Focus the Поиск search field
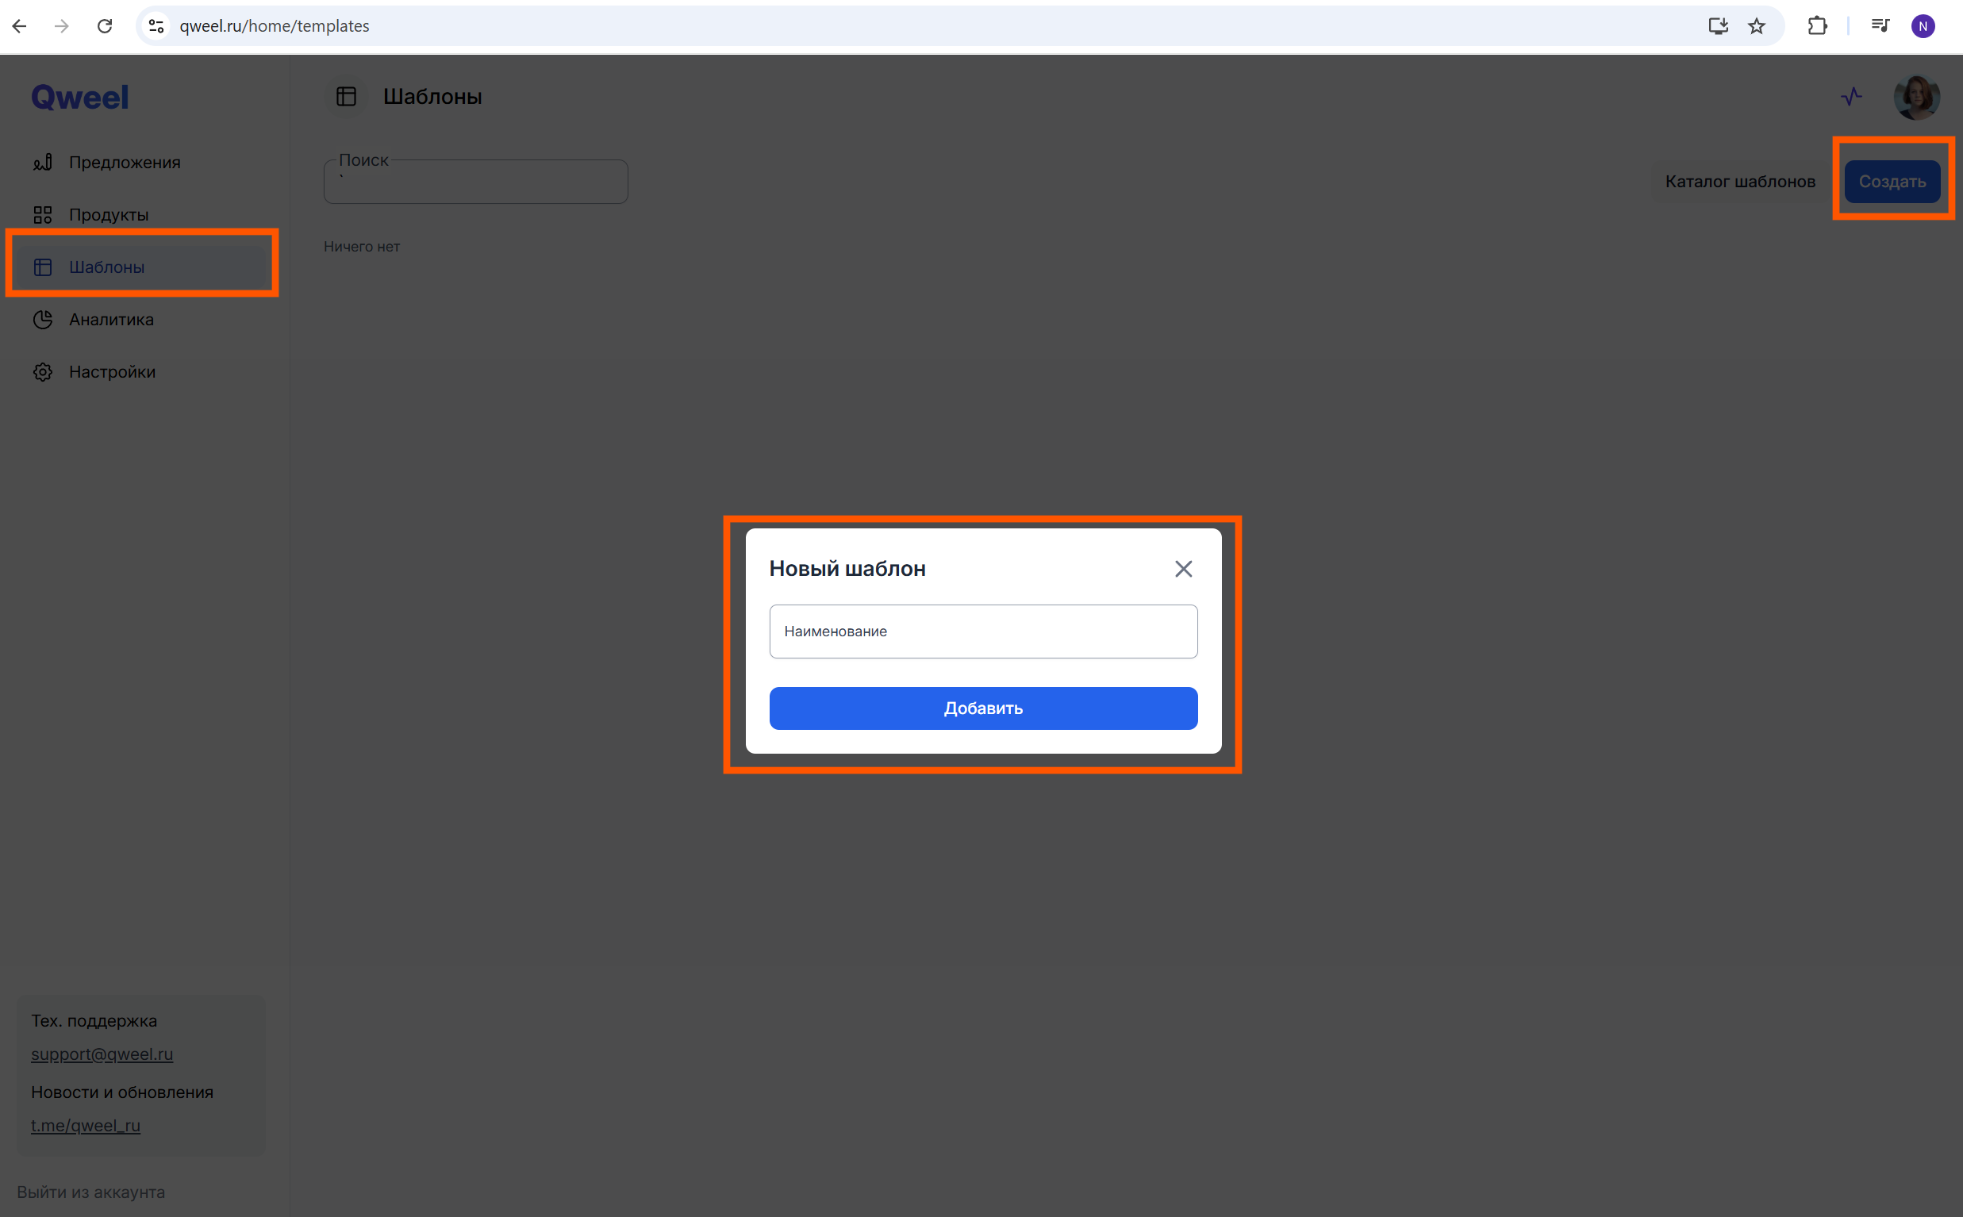This screenshot has height=1217, width=1963. [474, 183]
